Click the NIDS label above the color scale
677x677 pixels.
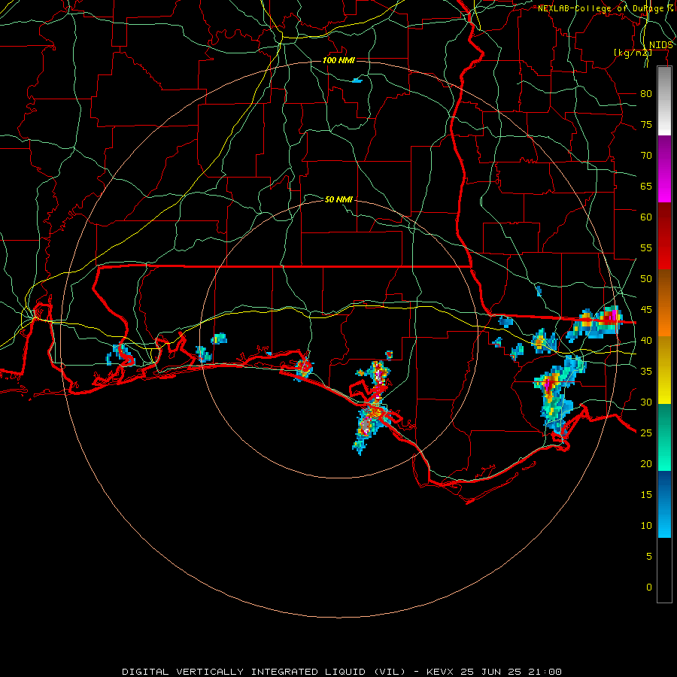tap(661, 45)
